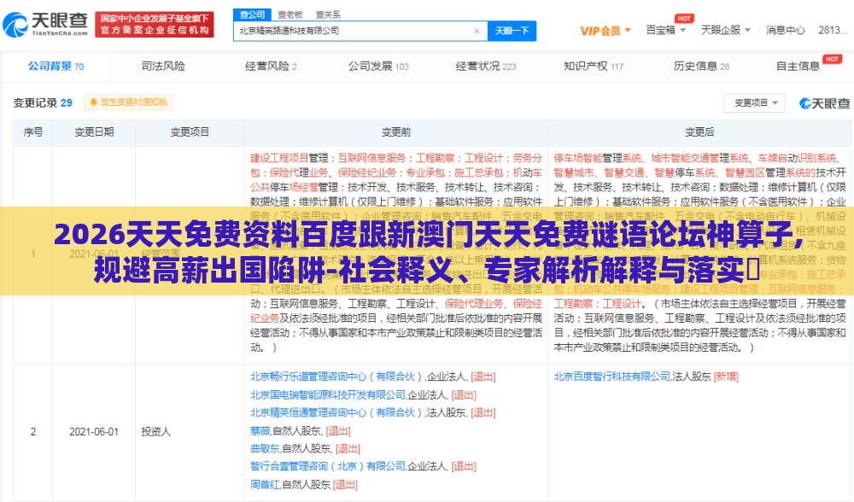854x502 pixels.
Task: Click the HOT badge above 百宝箱
Action: (684, 19)
